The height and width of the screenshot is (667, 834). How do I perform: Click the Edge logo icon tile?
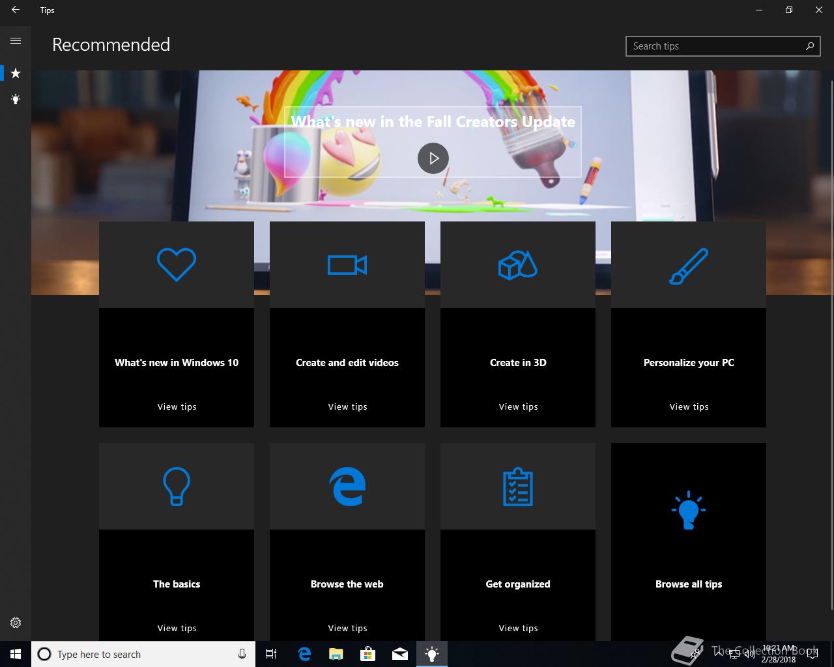(347, 487)
